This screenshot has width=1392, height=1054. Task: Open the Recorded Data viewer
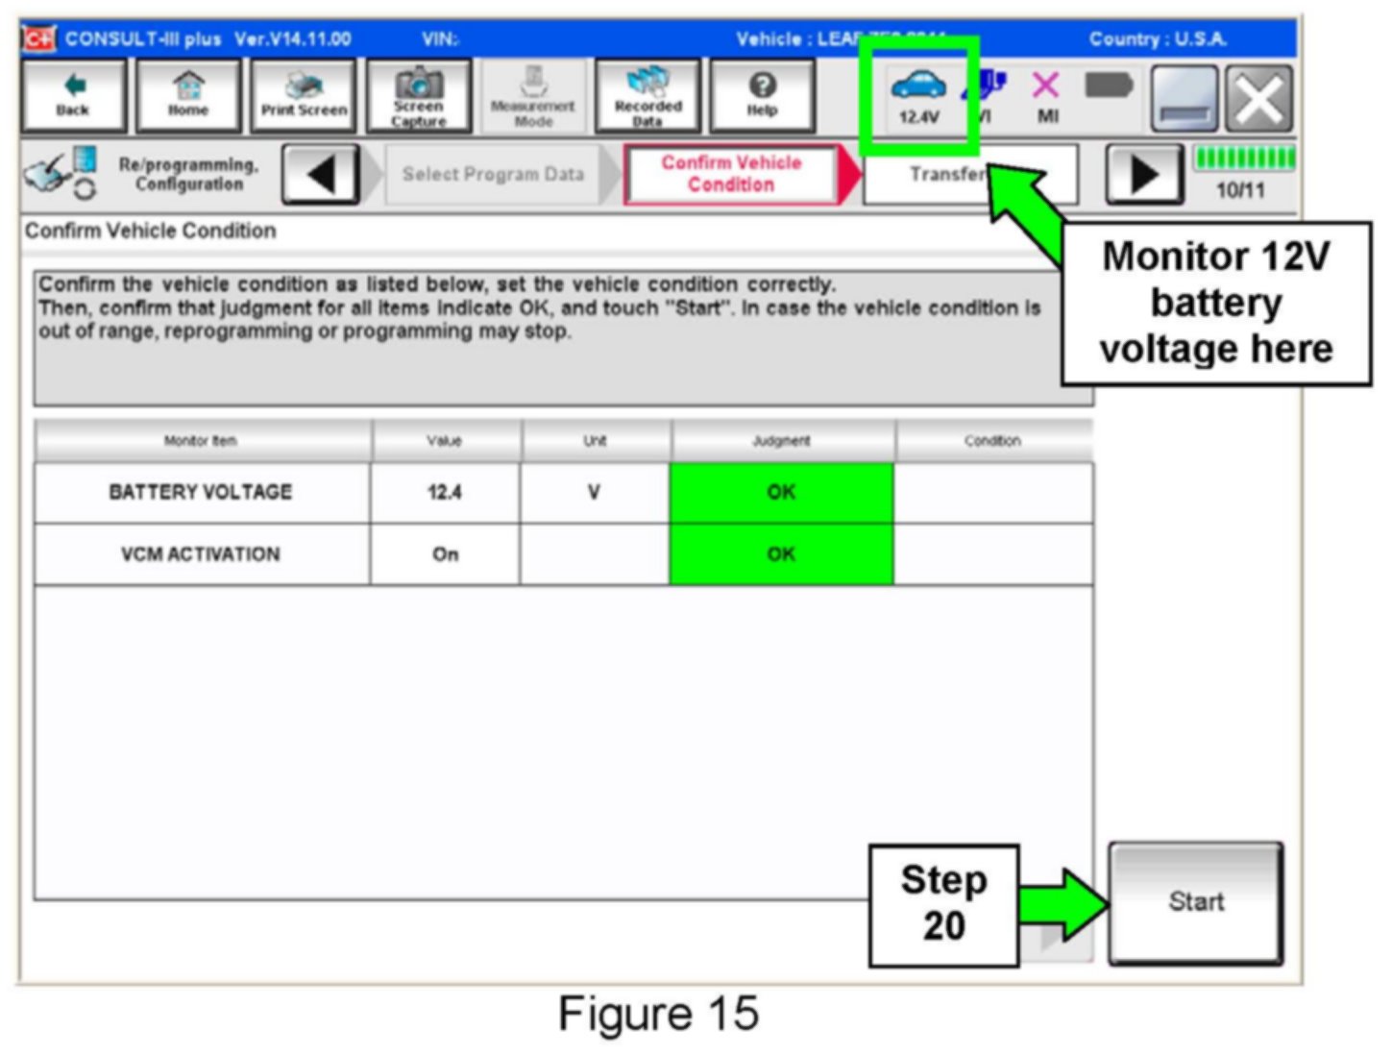click(647, 96)
